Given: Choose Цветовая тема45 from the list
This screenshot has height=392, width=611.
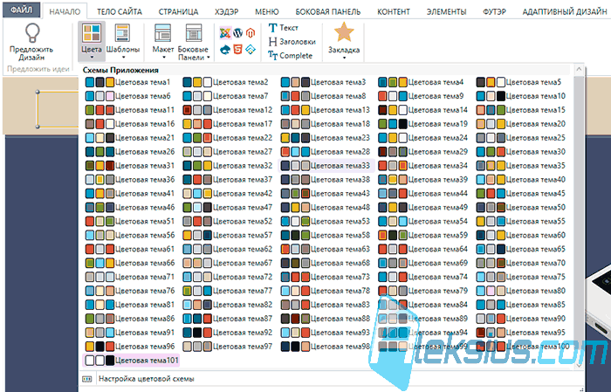Looking at the screenshot, I should (521, 193).
